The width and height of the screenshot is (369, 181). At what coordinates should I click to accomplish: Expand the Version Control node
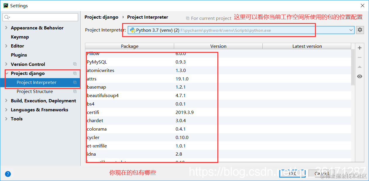tap(6, 64)
